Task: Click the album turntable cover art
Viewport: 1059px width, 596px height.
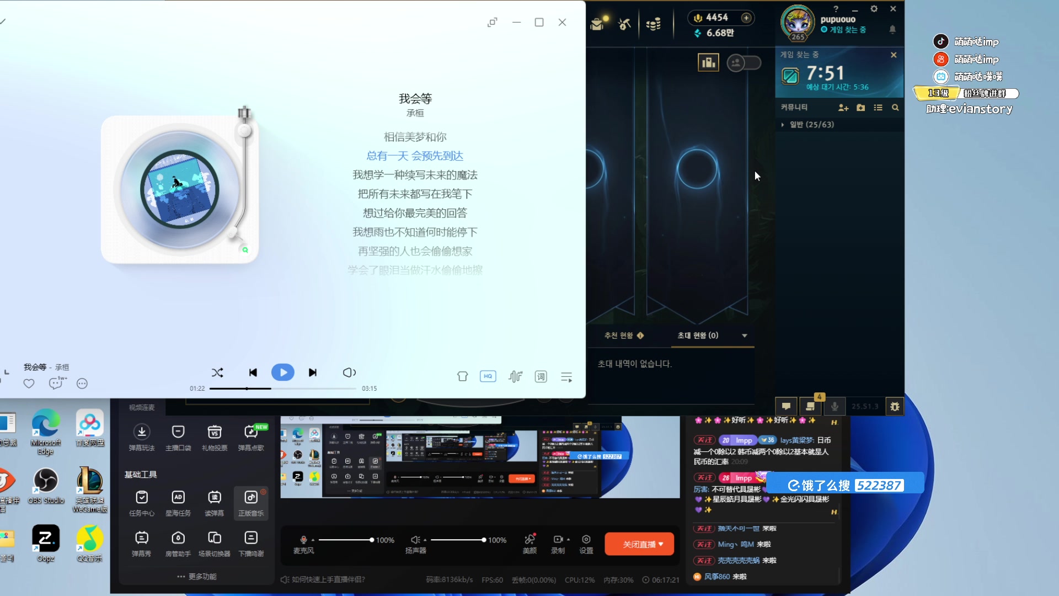Action: (180, 189)
